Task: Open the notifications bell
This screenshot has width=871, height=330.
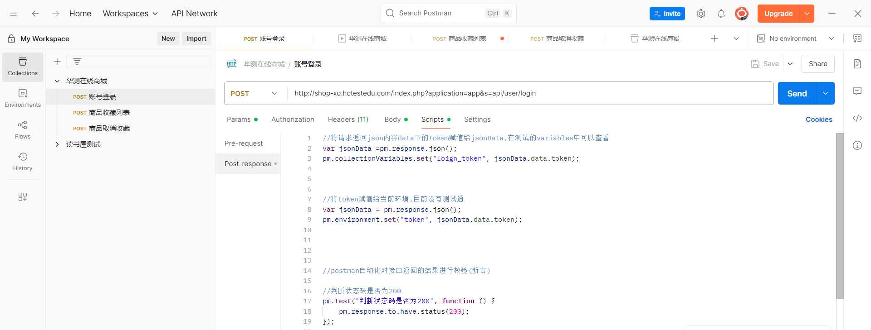Action: [721, 14]
